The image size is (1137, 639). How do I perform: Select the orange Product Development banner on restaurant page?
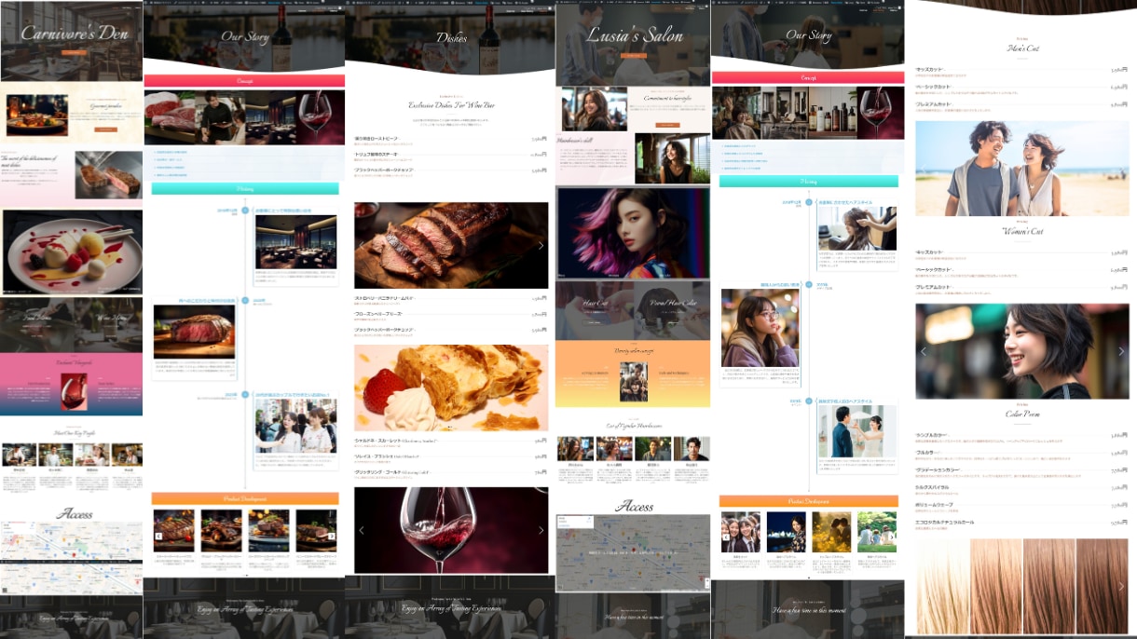[x=244, y=498]
